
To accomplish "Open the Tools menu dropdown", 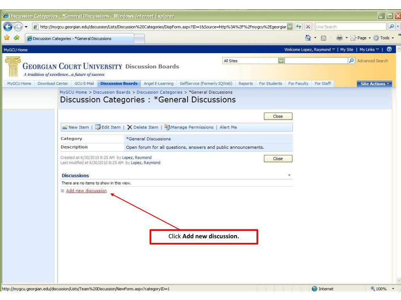I will [384, 38].
